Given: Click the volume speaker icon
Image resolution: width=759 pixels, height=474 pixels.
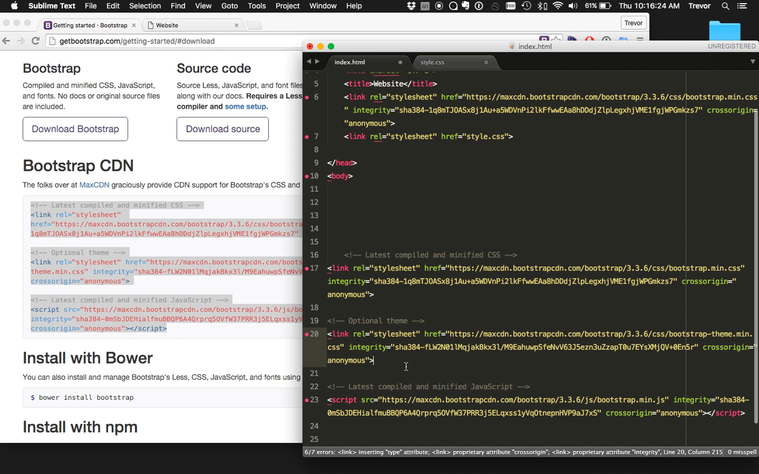Looking at the screenshot, I should coord(573,6).
